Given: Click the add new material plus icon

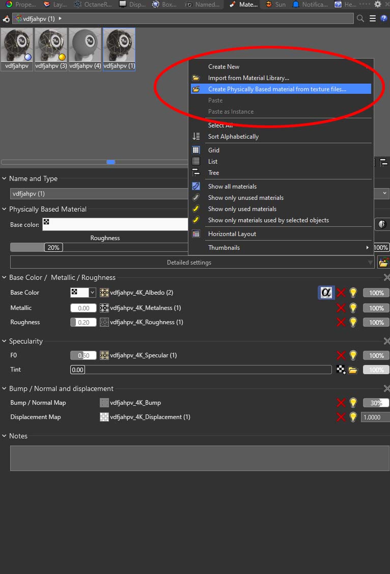Looking at the screenshot, I should coord(6,19).
